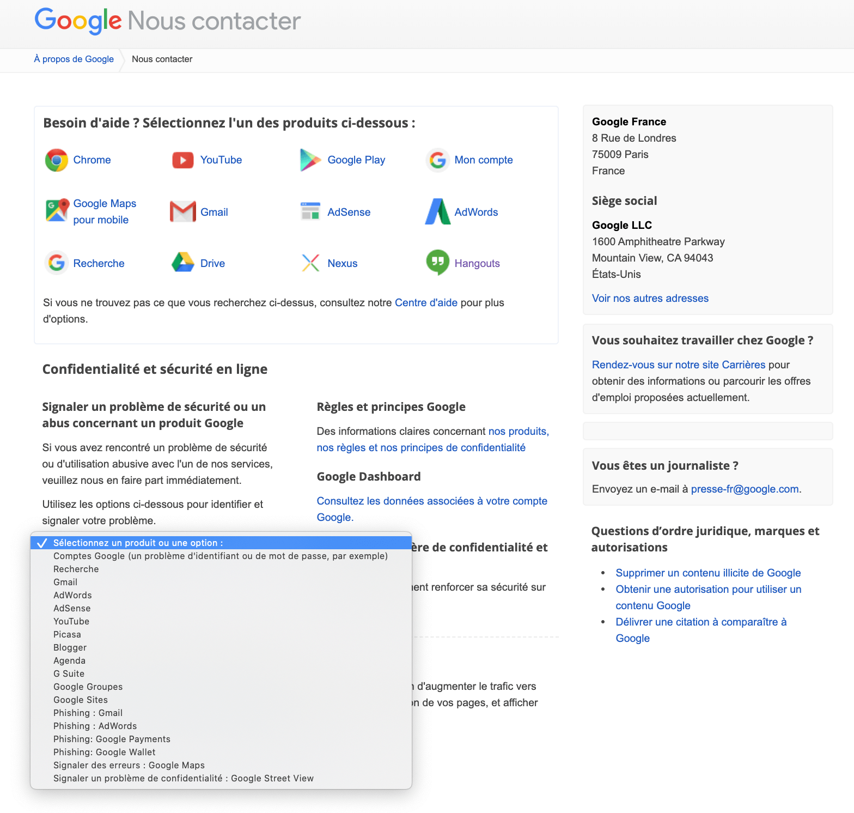Choose 'Comptes Google' from the dropdown list
Screen dimensions: 854x813
tap(220, 556)
